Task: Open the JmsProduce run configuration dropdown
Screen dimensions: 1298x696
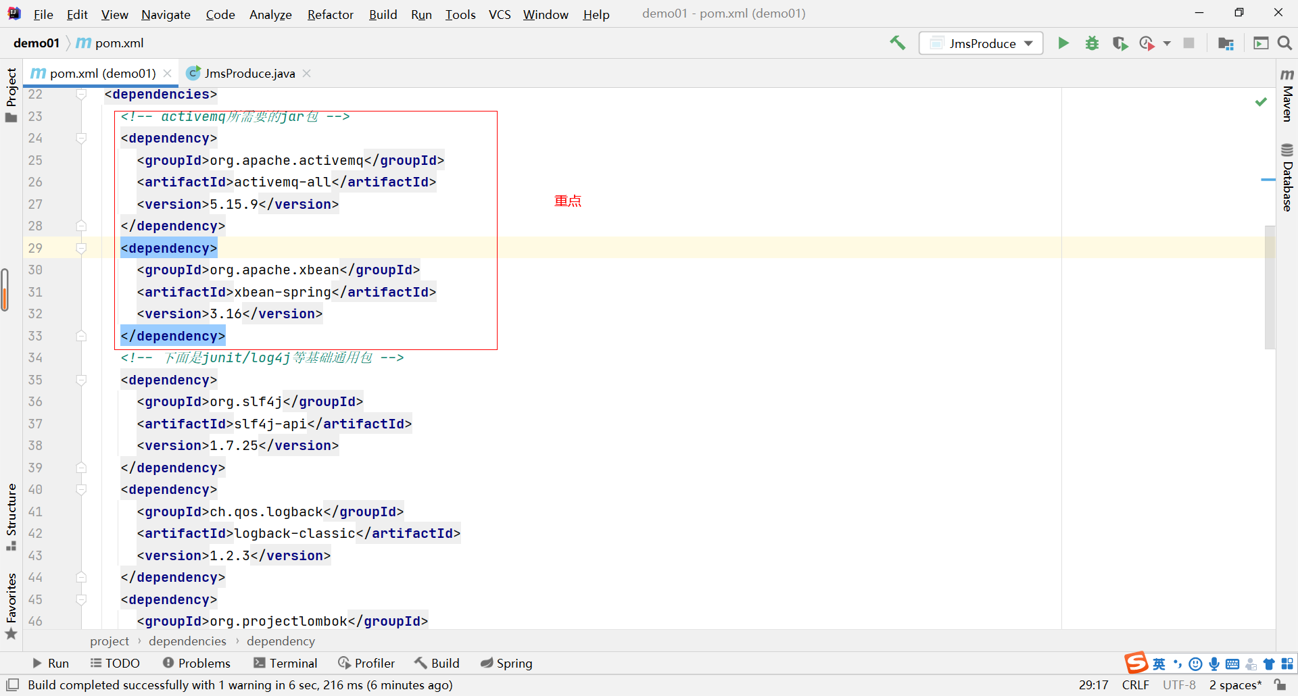Action: [x=981, y=43]
